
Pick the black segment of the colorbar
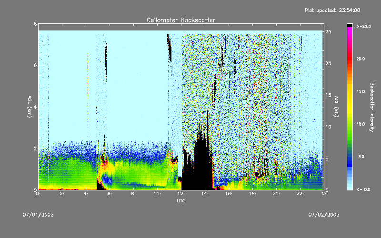click(350, 25)
